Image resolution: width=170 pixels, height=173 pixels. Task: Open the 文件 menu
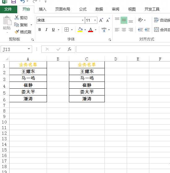click(8, 9)
